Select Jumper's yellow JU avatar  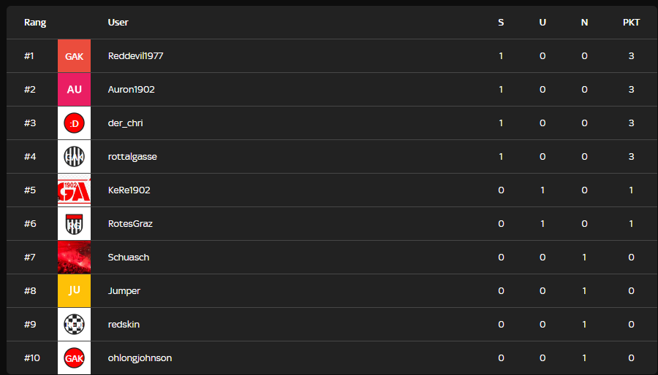(74, 291)
